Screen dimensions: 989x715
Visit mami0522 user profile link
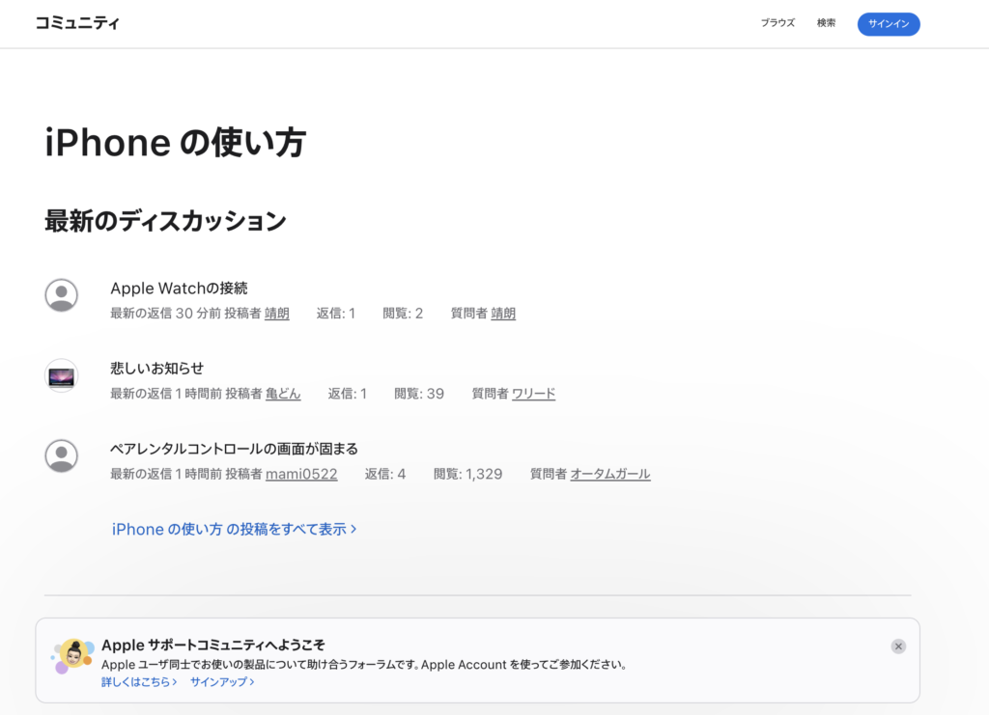point(301,474)
